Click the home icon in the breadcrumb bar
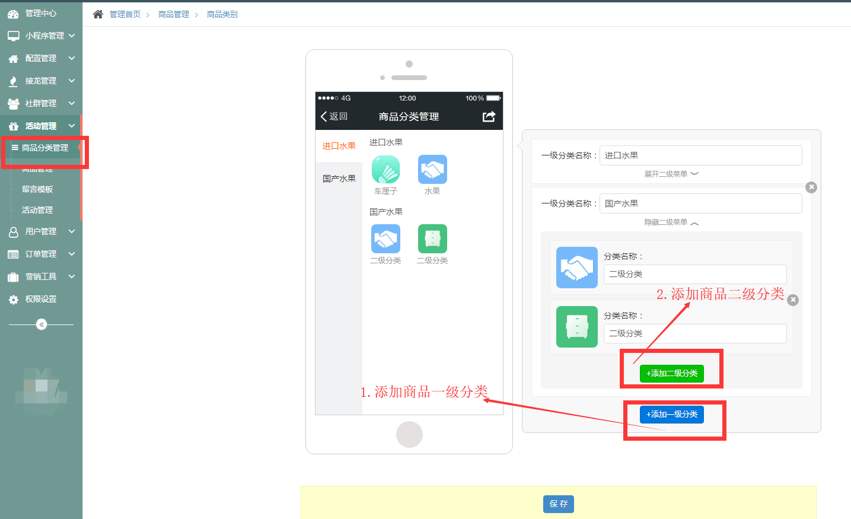The image size is (851, 519). [x=98, y=13]
